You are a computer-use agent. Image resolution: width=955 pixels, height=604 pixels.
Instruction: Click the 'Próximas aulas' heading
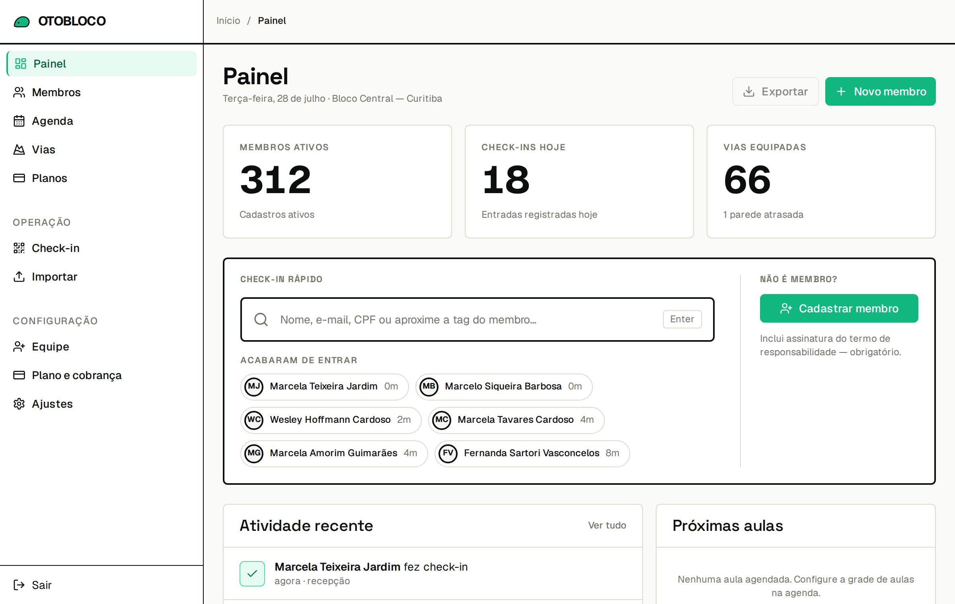(728, 526)
